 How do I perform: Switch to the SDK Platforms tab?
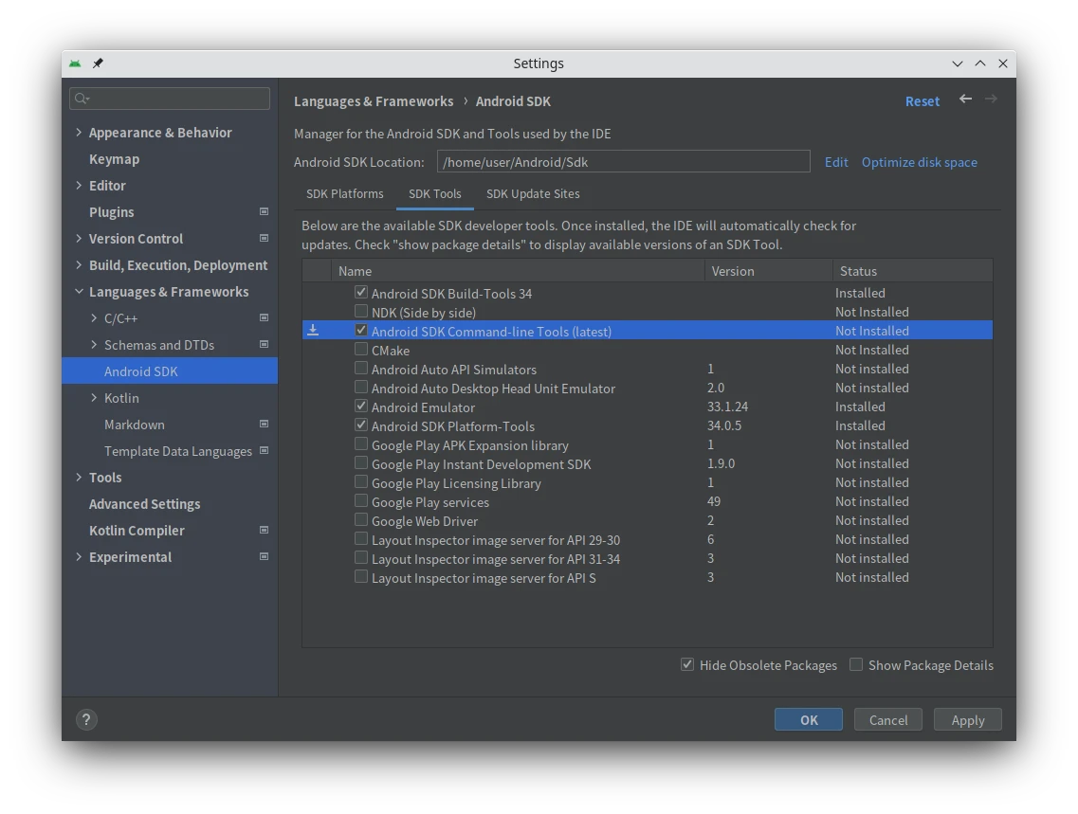click(x=345, y=193)
